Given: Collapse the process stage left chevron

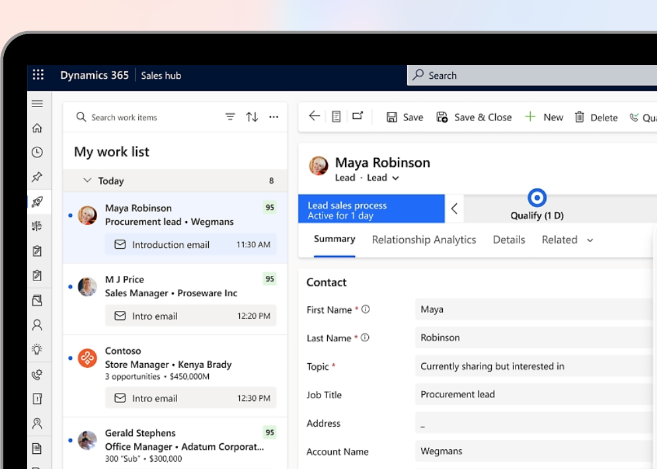Looking at the screenshot, I should pyautogui.click(x=454, y=208).
